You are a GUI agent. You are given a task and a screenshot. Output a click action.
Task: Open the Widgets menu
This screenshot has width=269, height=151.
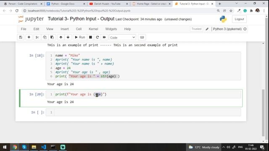[111, 29]
